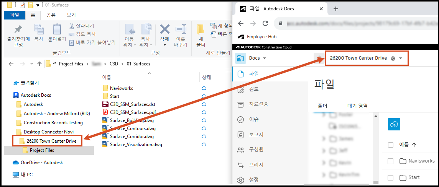439x187 pixels.
Task: Click Explorer Up one level arrow
Action: 39,63
